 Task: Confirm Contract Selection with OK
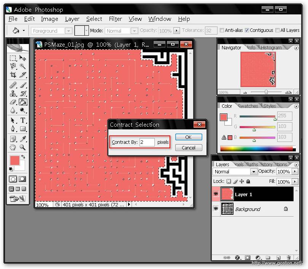(189, 137)
